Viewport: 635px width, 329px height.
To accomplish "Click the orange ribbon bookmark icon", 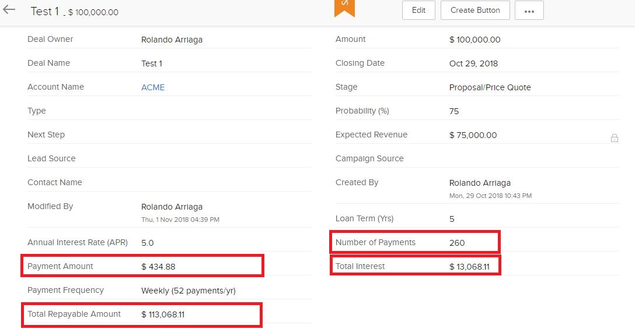I will tap(344, 7).
